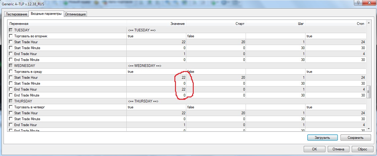Select the '<== WEDNESDAY ==>' value cell
The height and width of the screenshot is (156, 377).
coord(246,66)
